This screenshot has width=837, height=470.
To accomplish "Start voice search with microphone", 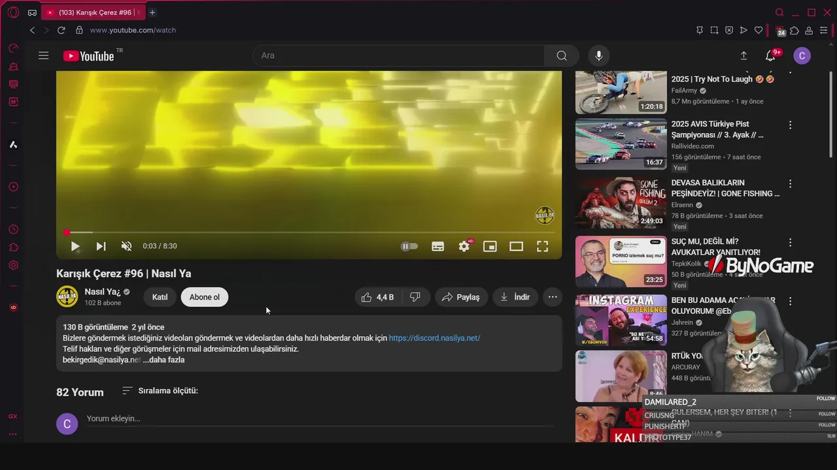I will pyautogui.click(x=598, y=55).
